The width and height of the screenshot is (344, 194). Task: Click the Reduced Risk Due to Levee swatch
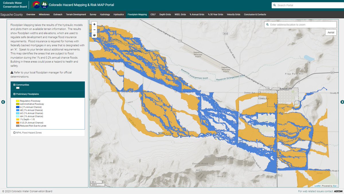pos(17,126)
